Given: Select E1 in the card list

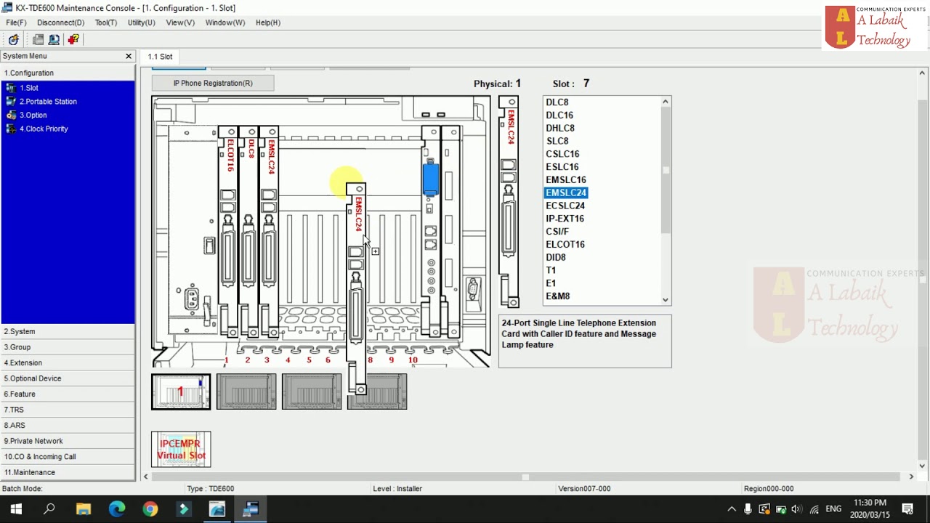Looking at the screenshot, I should [x=551, y=283].
